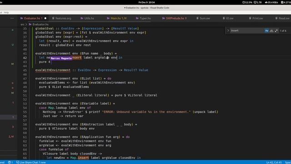Click the file icon on IO.sw tab
This screenshot has height=164, width=291.
(x=224, y=18)
